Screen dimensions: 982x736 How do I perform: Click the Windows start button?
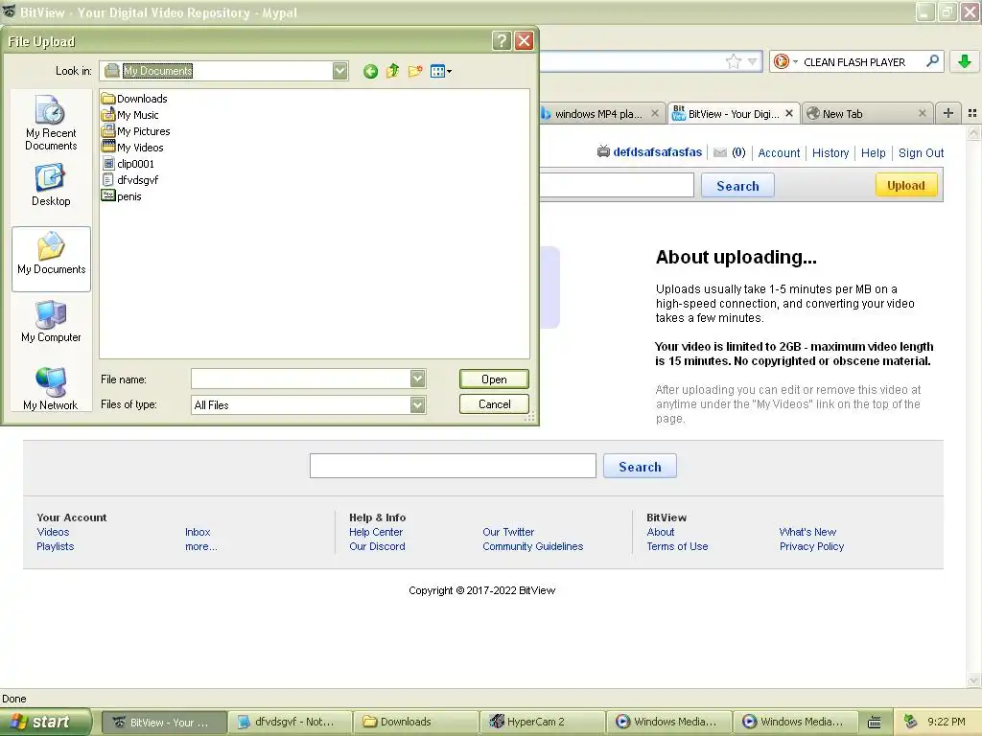tap(46, 722)
